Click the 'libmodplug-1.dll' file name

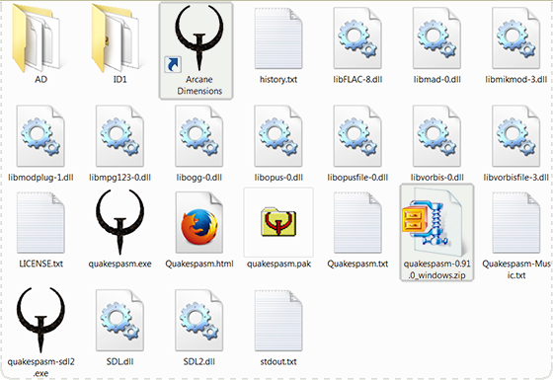point(40,178)
